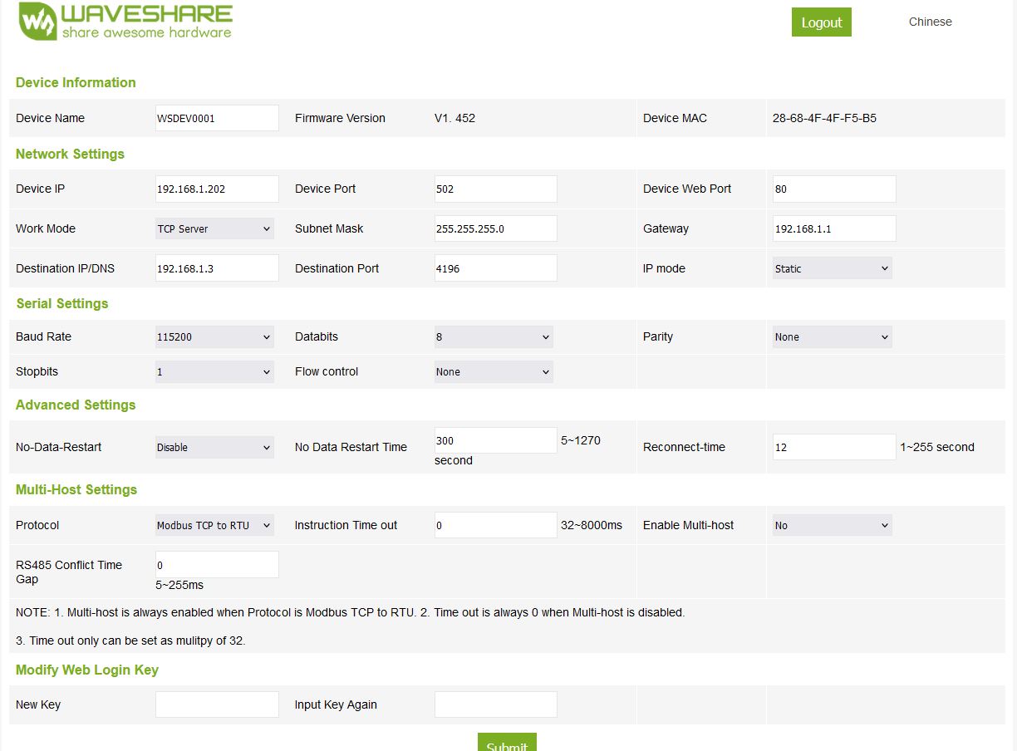
Task: Click the Gateway address field
Action: tap(834, 228)
